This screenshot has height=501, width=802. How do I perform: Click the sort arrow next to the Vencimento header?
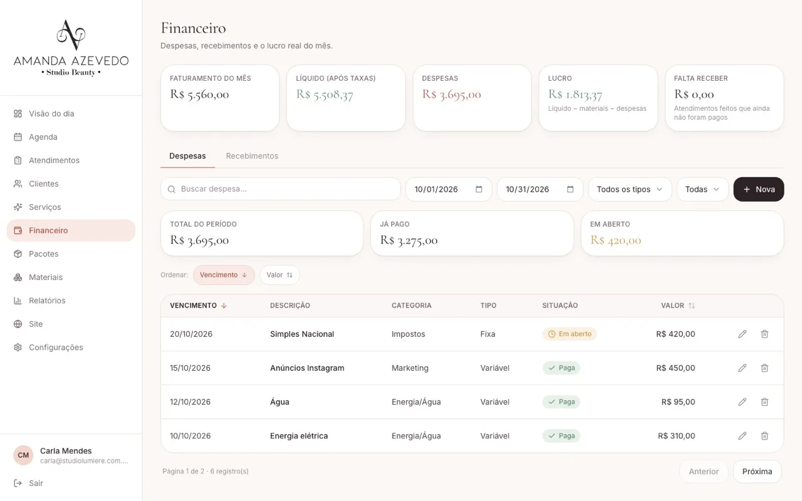coord(224,306)
